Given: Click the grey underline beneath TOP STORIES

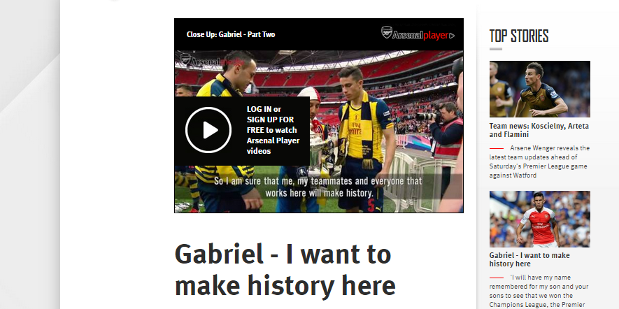Looking at the screenshot, I should (x=495, y=49).
